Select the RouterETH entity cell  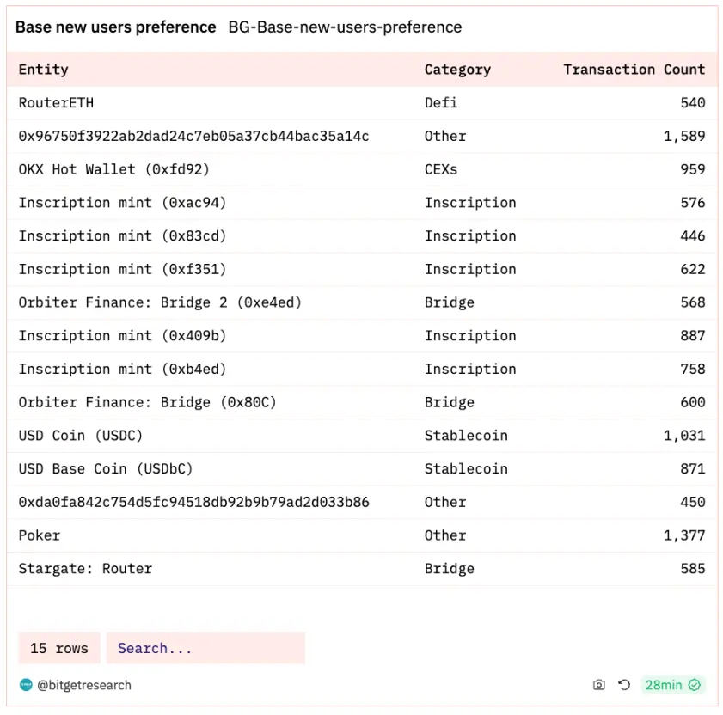pos(57,103)
